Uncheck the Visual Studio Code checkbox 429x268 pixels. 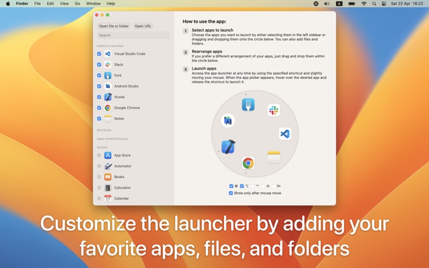(99, 54)
